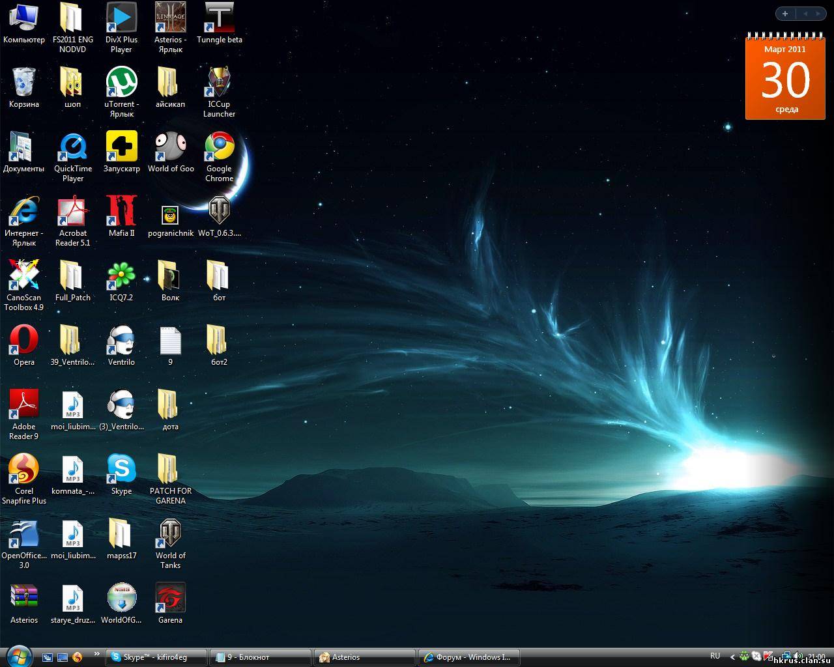Click the Opera browser icon
This screenshot has width=834, height=667.
[x=24, y=341]
